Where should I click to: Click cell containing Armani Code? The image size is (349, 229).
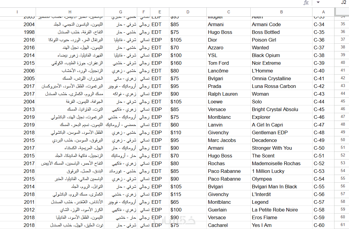tap(281, 24)
